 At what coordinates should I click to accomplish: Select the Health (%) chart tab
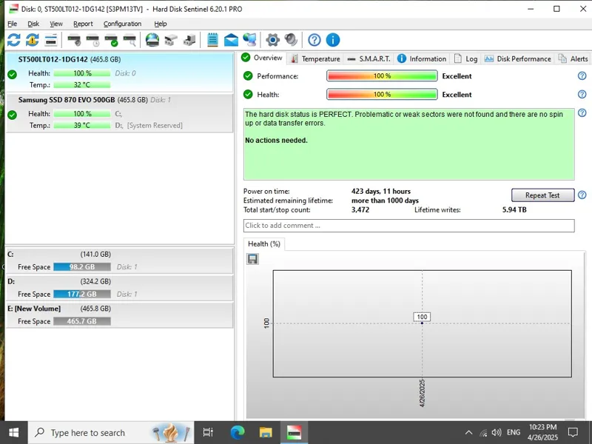(264, 244)
